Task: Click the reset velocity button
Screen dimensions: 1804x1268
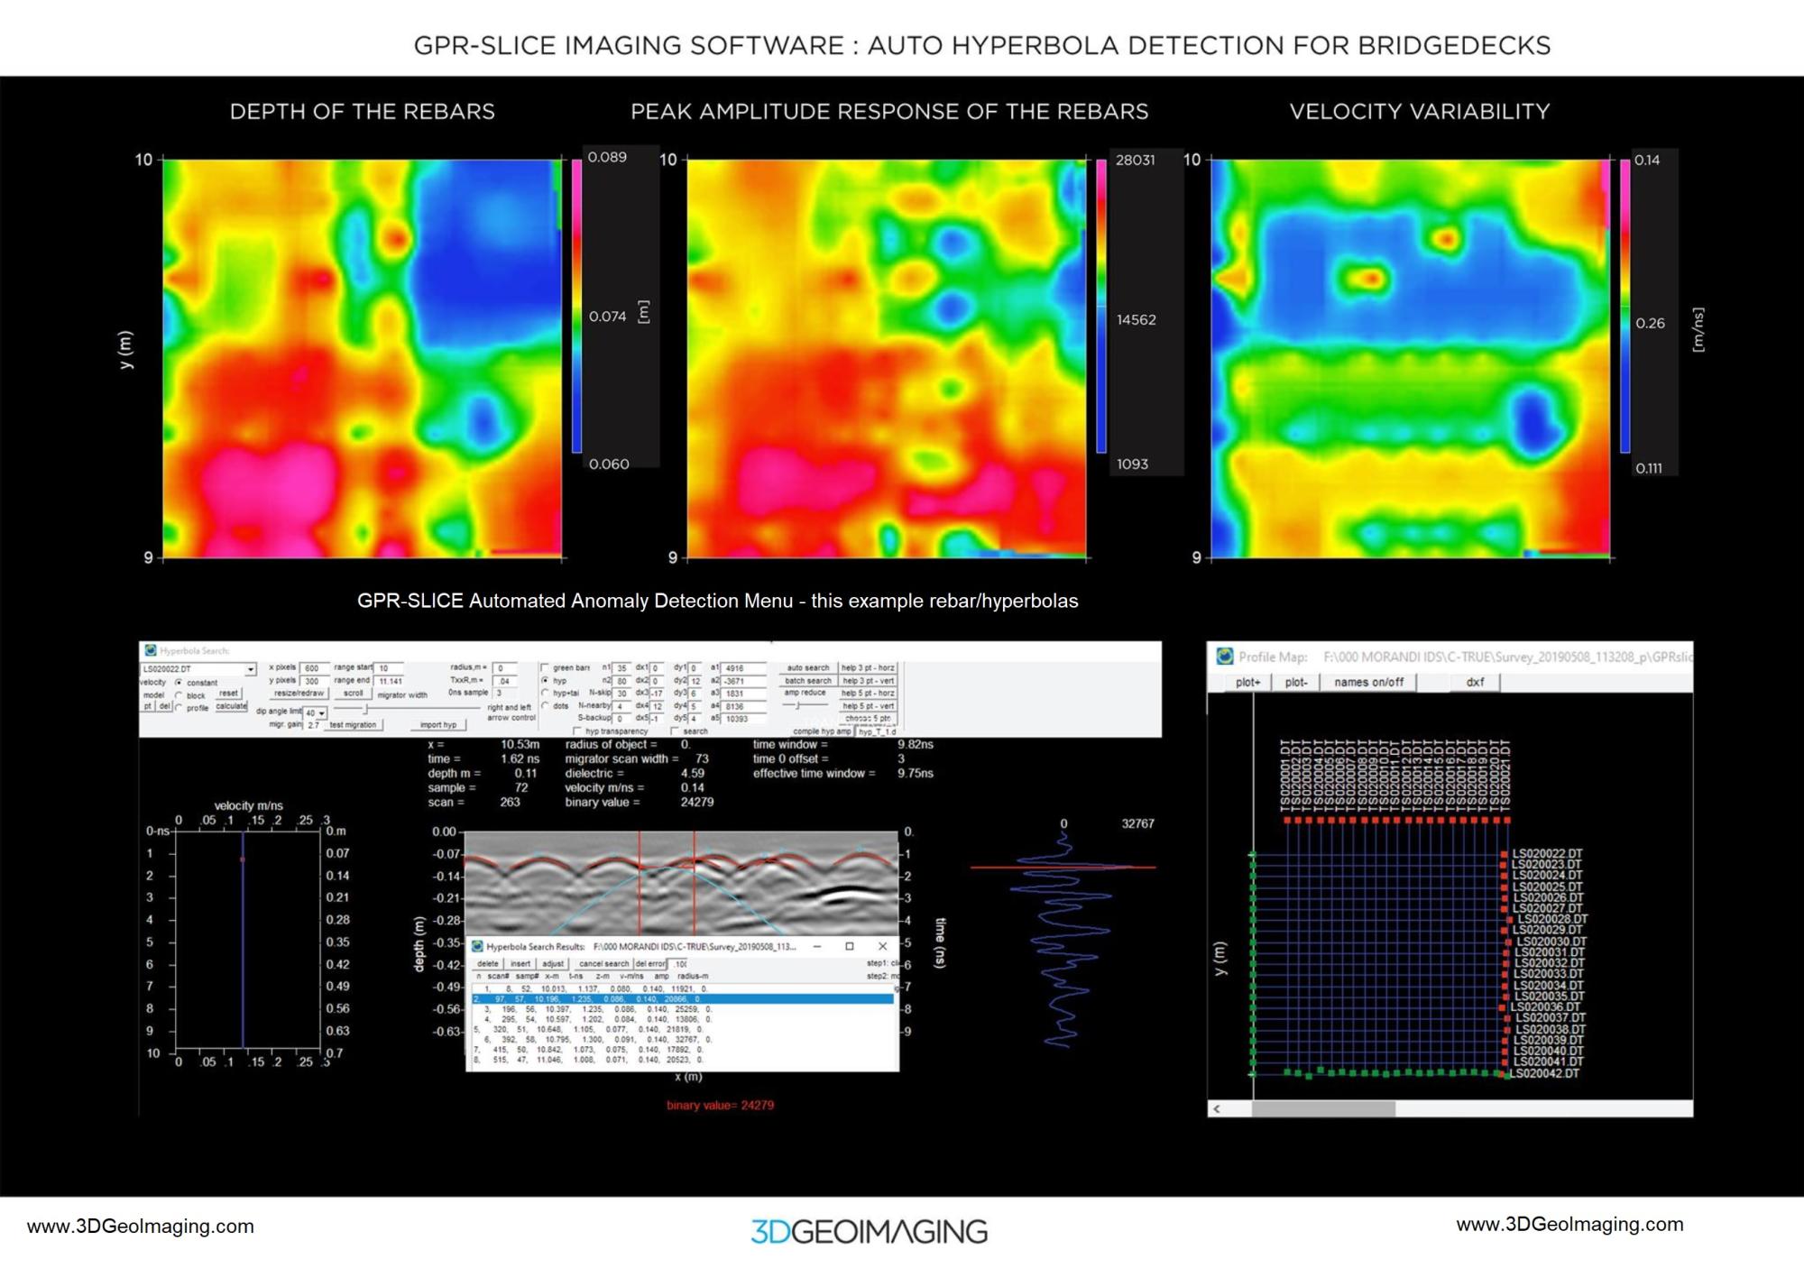Action: coord(228,694)
